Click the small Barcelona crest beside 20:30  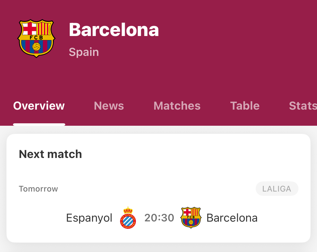(191, 218)
